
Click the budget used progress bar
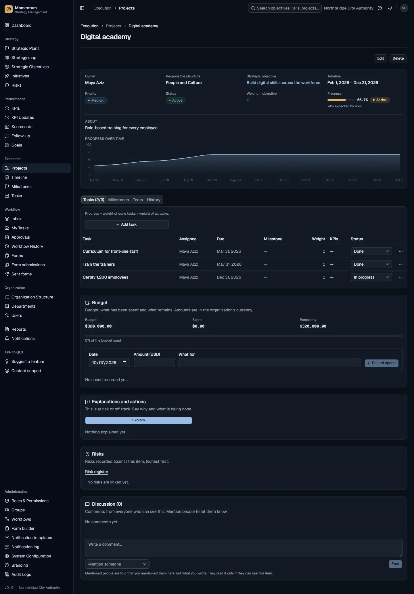(244, 336)
